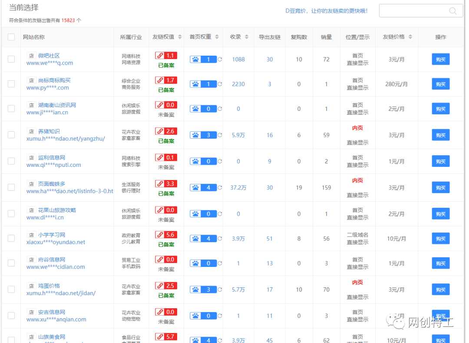Check the select-all checkbox in table header
Image resolution: width=469 pixels, height=343 pixels.
pyautogui.click(x=11, y=37)
